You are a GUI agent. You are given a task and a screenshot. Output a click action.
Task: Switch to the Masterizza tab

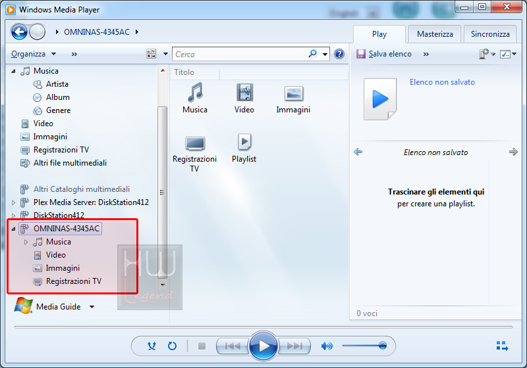(x=435, y=34)
